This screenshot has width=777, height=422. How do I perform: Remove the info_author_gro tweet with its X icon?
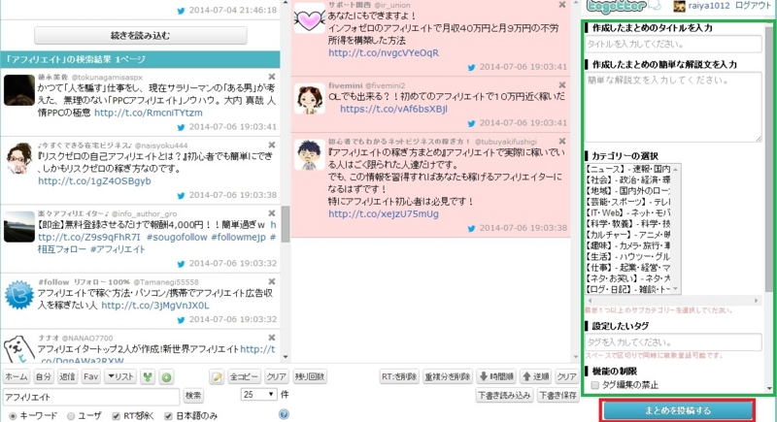click(x=272, y=213)
